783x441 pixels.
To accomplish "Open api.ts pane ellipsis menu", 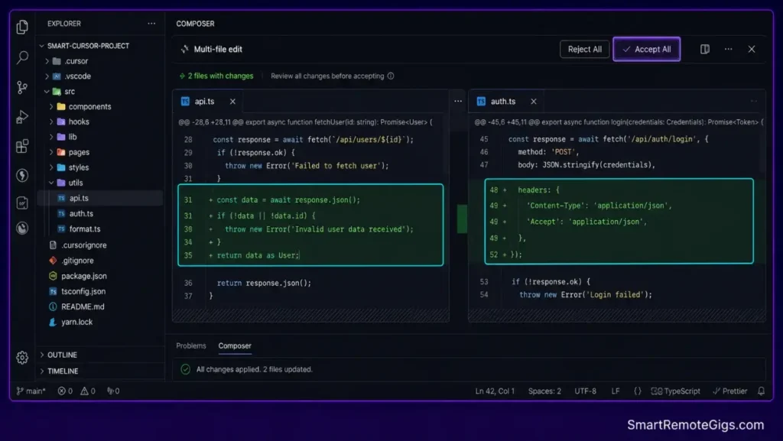I will point(458,102).
